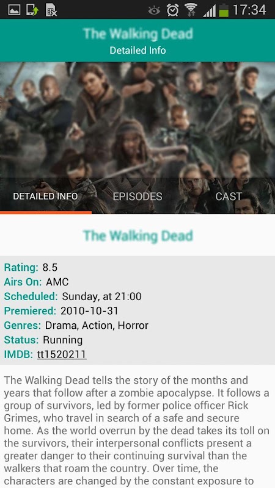
Task: Switch to the EPISODES tab
Action: pyautogui.click(x=137, y=196)
